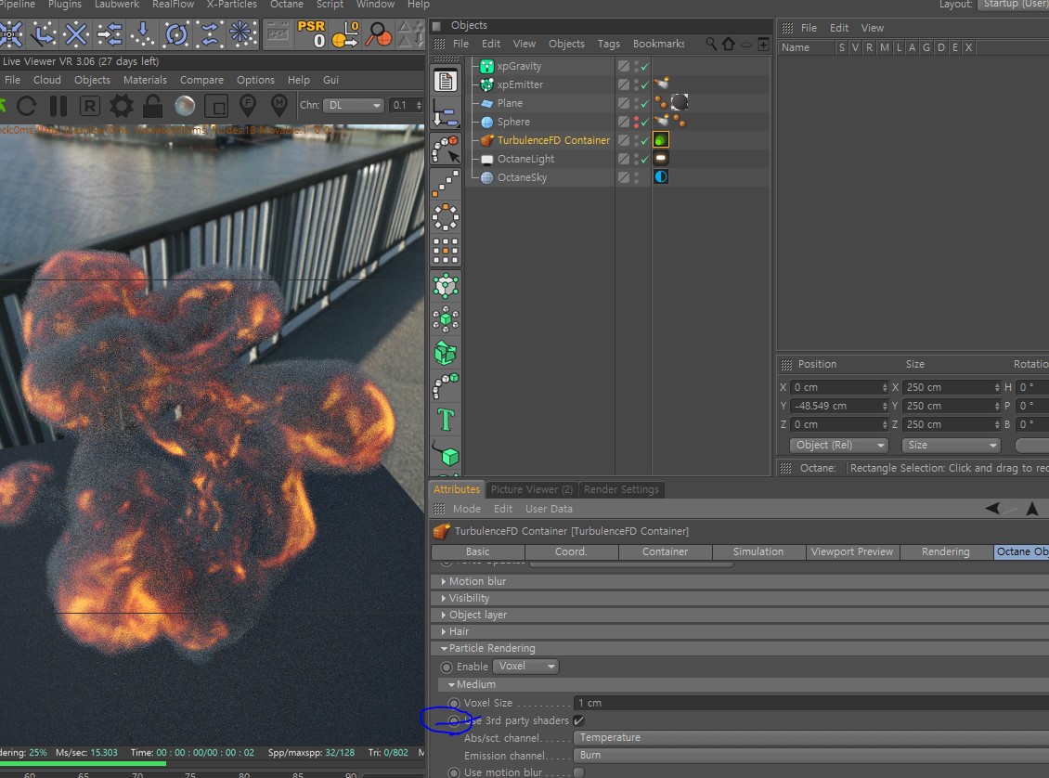
Task: Expand the Visibility section
Action: (468, 598)
